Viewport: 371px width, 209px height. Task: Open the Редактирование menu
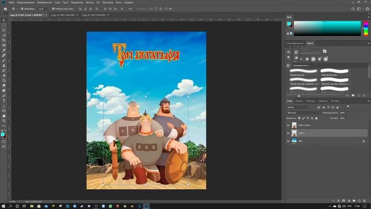26,2
